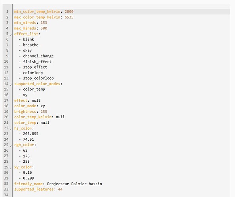Viewport: 235px width, 197px height.
Task: Select the value 2000 on line 1
Action: point(69,12)
